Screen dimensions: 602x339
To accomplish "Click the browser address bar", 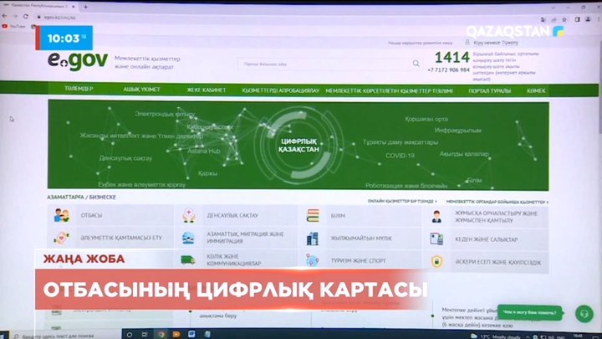I will click(284, 18).
